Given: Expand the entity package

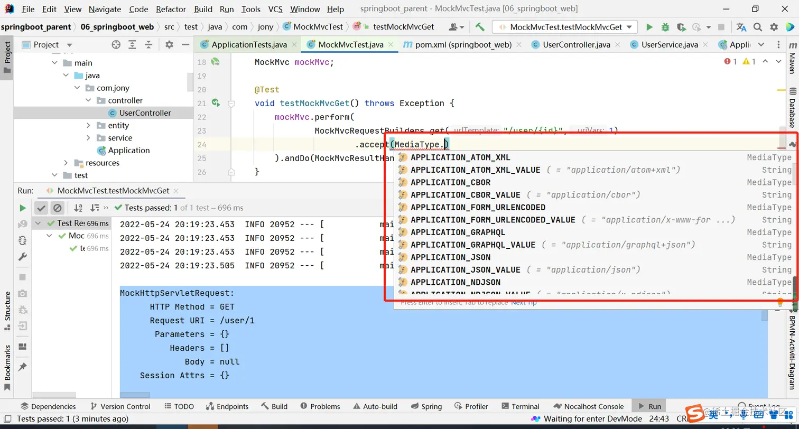Looking at the screenshot, I should click(88, 125).
